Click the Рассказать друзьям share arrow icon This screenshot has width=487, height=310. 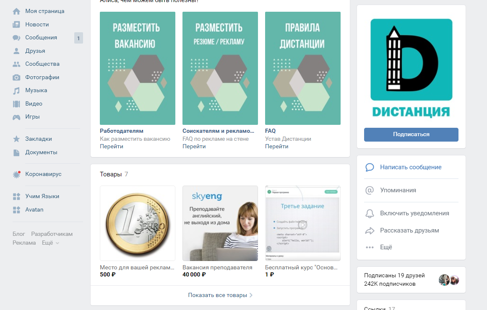pos(370,230)
